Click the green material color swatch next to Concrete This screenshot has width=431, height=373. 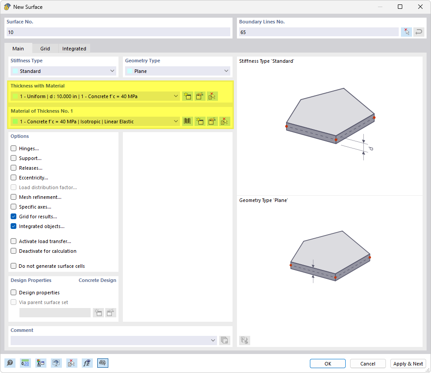pos(15,121)
